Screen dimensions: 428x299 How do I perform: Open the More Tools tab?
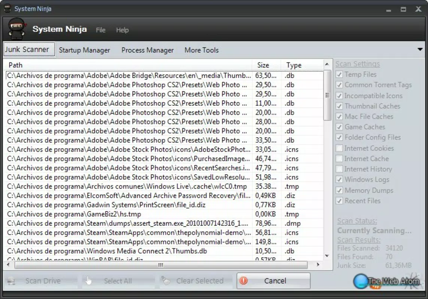click(201, 50)
